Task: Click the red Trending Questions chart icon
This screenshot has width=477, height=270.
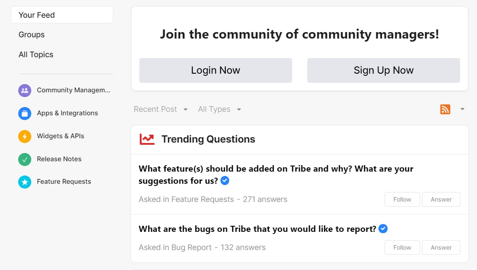Action: (x=147, y=139)
